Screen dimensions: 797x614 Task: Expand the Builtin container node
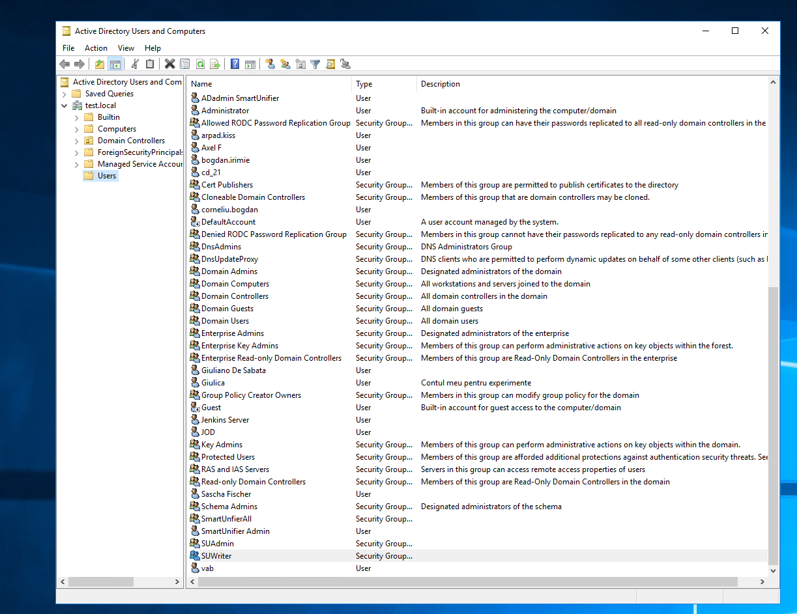[77, 117]
